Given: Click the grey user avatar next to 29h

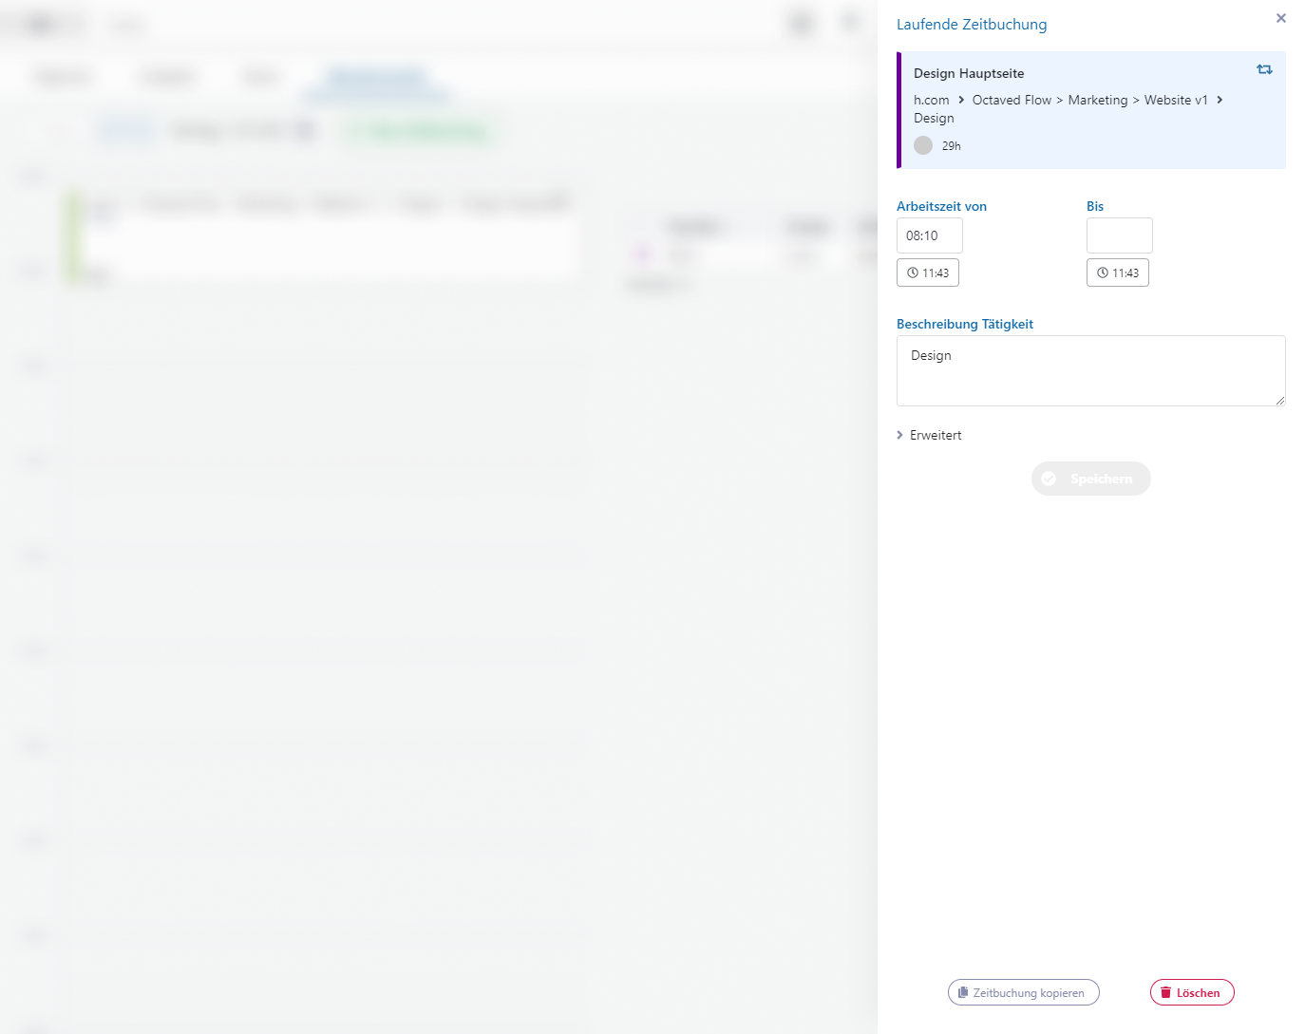Looking at the screenshot, I should point(923,145).
